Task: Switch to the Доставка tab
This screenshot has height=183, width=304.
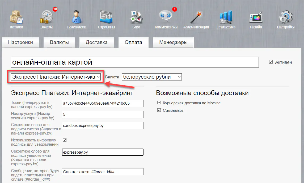Action: pyautogui.click(x=96, y=42)
